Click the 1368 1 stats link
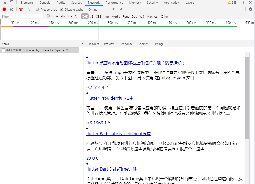Viewport: 255px width, 184px height. [x=101, y=123]
